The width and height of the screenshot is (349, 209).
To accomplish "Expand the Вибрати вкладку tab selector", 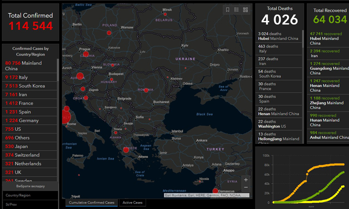I will coord(30,186).
